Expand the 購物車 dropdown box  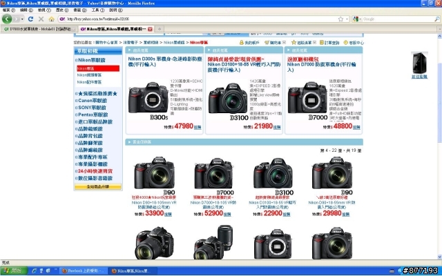coord(284,43)
